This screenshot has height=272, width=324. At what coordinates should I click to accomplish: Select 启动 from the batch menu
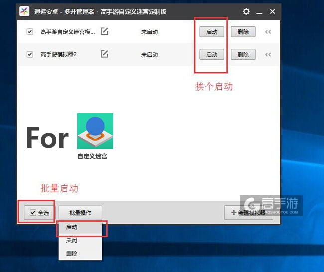(x=71, y=227)
